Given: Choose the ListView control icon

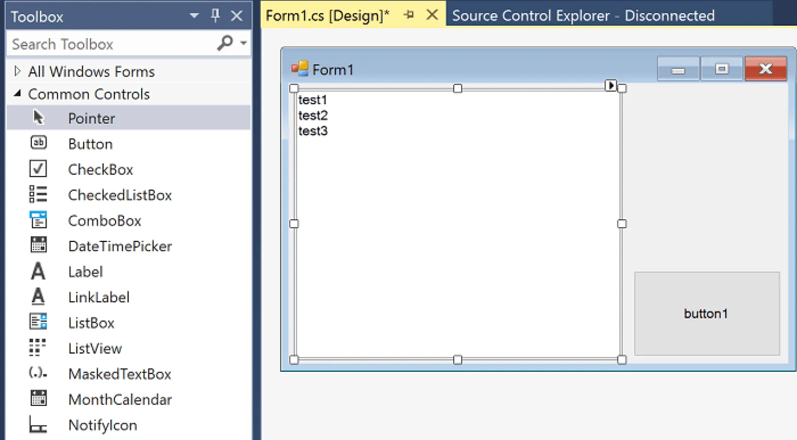Looking at the screenshot, I should 38,348.
